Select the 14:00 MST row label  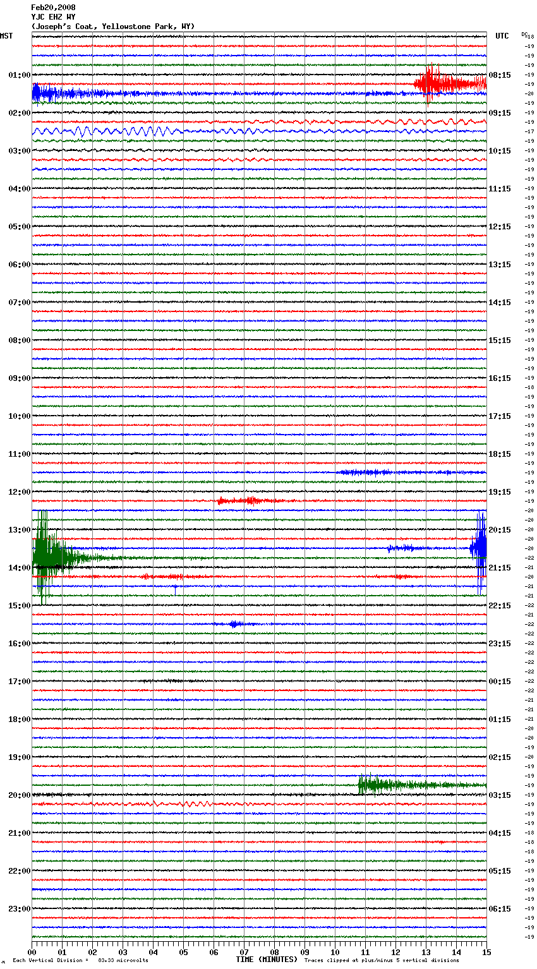[x=20, y=568]
